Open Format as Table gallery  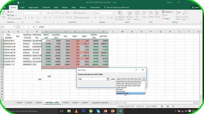129,16
